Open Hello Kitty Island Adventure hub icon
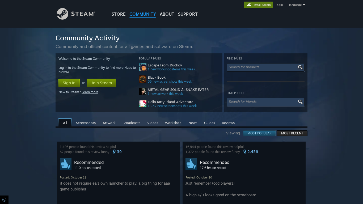 pos(143,104)
